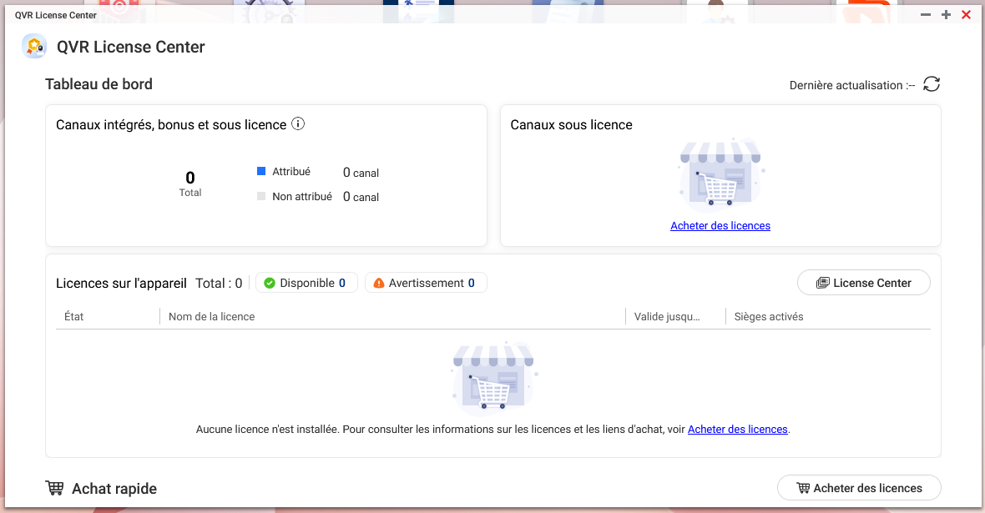Click the empty-state shop illustration in licences table
Viewport: 985px width, 513px height.
point(493,376)
